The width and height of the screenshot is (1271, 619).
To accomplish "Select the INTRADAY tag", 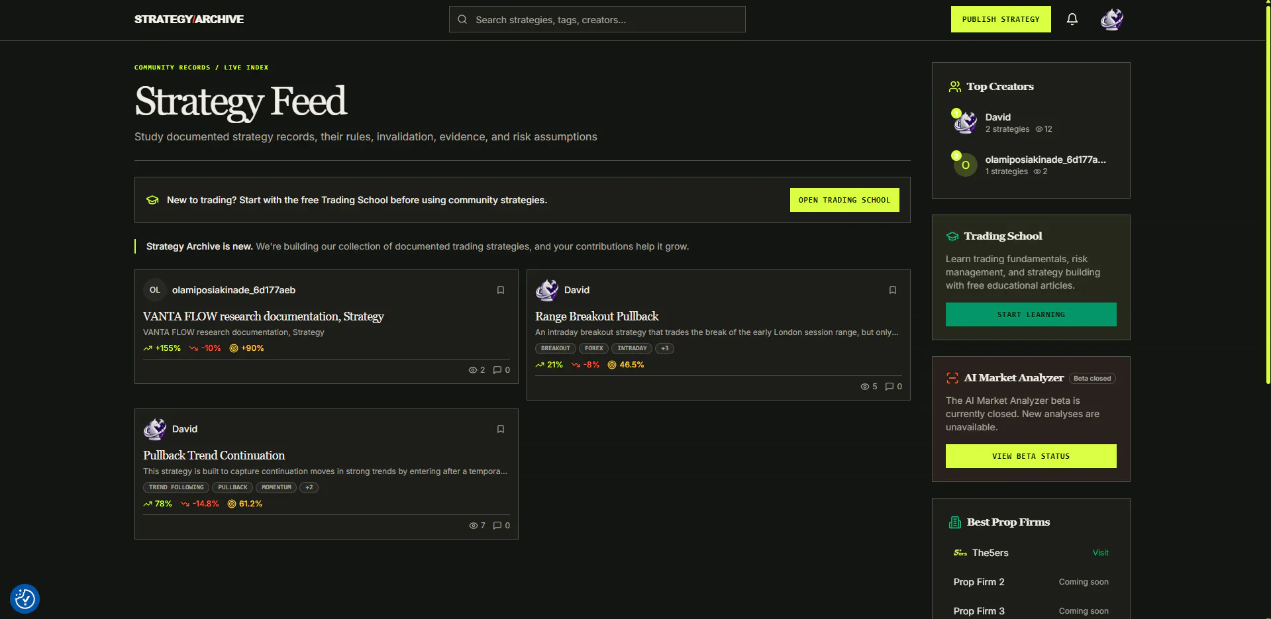I will point(632,348).
